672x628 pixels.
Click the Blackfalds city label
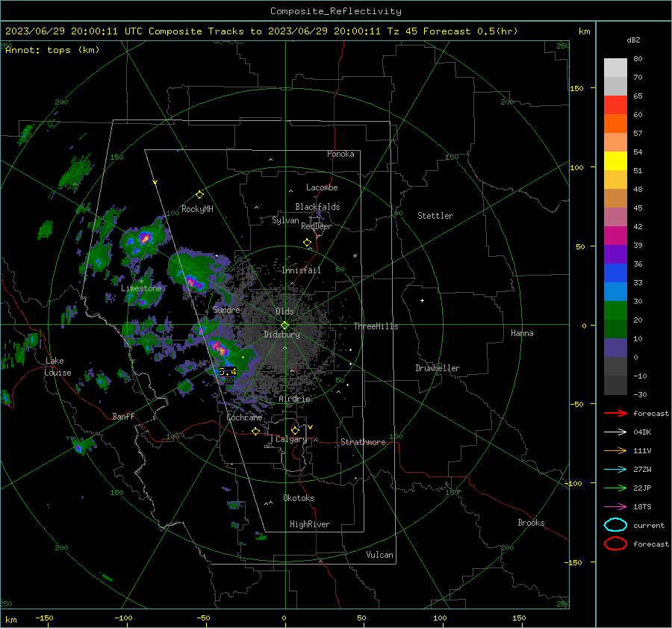[317, 207]
